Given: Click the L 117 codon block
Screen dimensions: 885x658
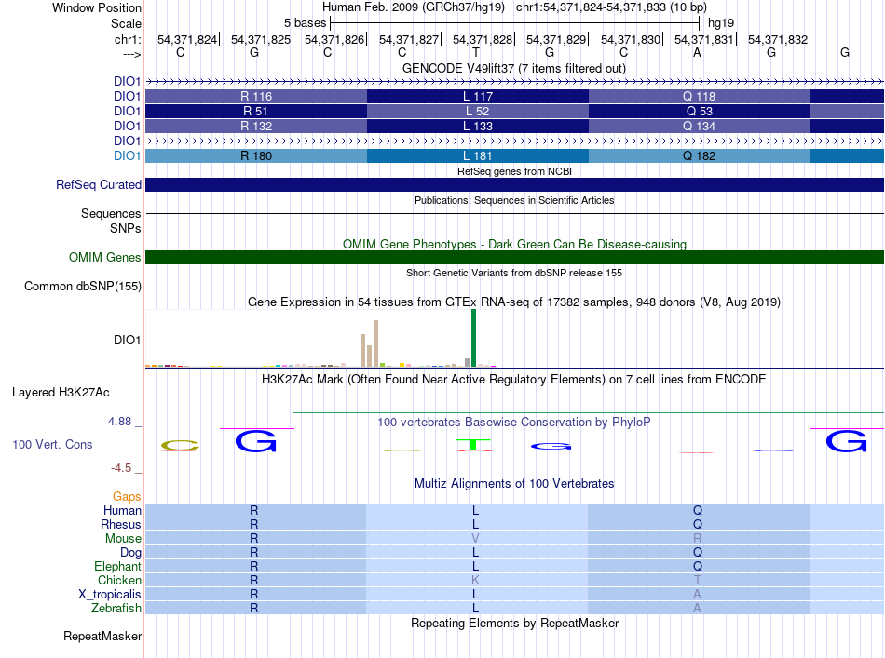Looking at the screenshot, I should tap(478, 97).
